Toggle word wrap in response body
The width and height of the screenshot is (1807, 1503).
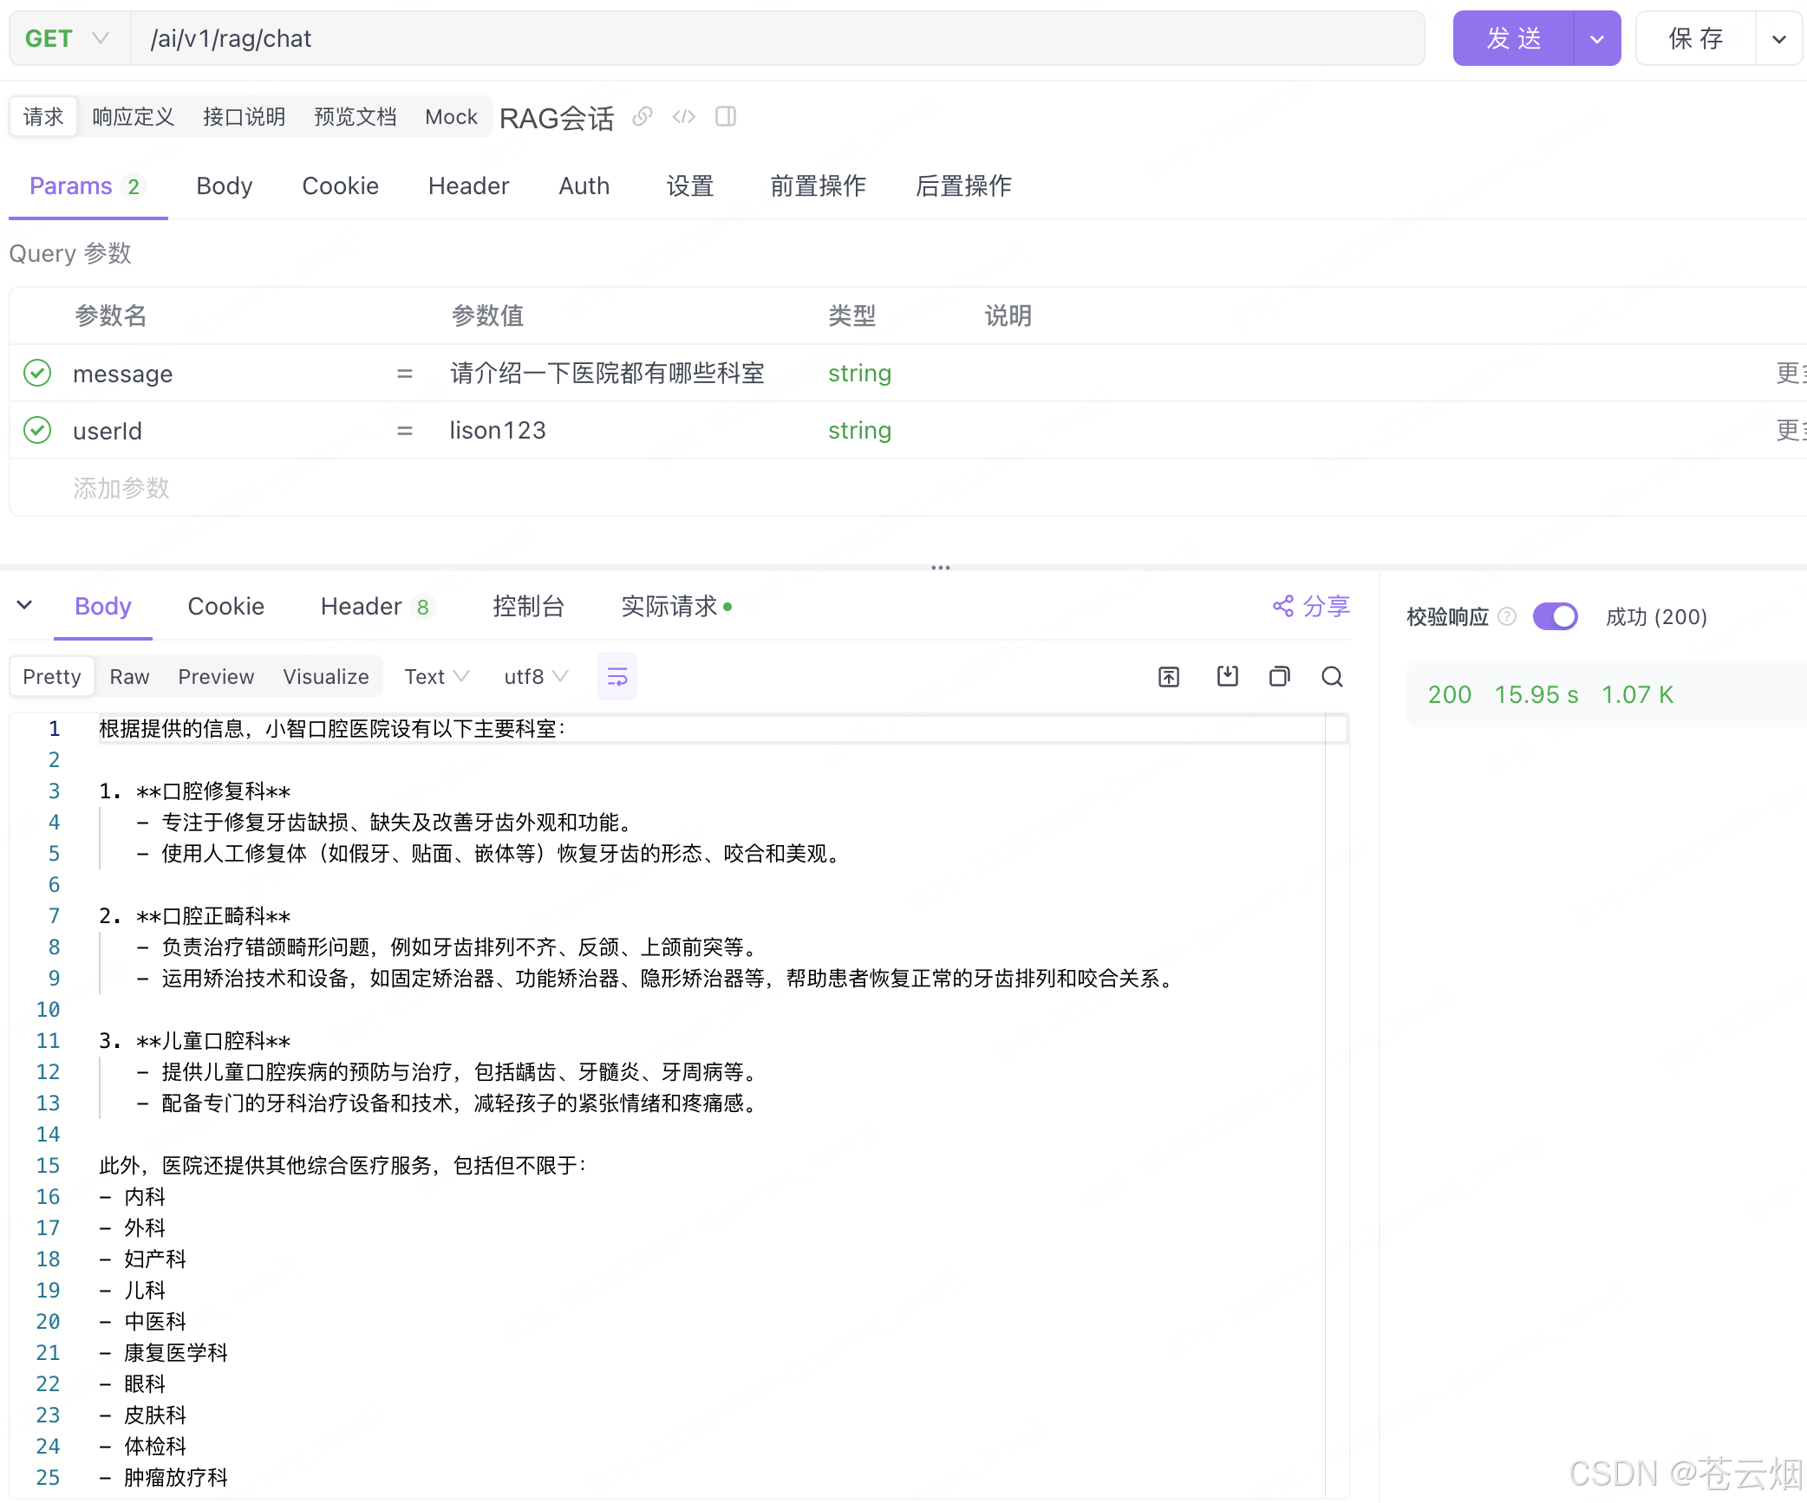click(x=616, y=676)
